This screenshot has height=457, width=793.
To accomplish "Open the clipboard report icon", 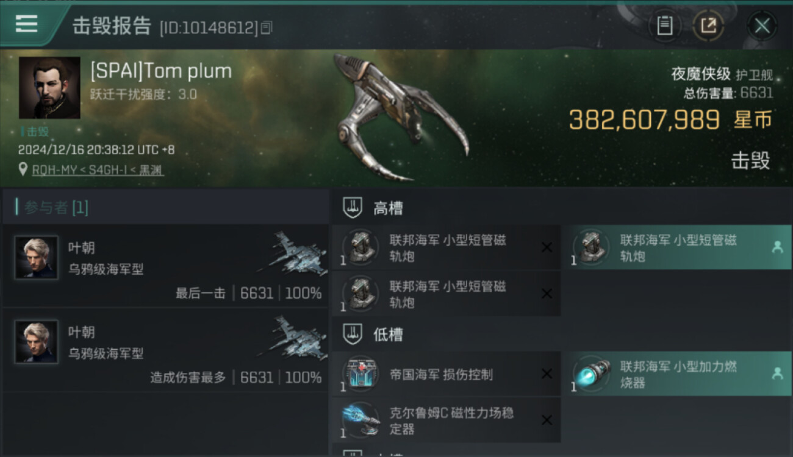I will (664, 26).
